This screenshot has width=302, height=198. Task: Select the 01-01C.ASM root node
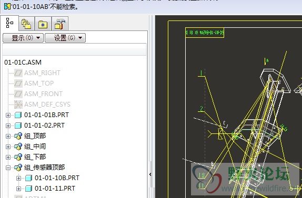tap(23, 62)
